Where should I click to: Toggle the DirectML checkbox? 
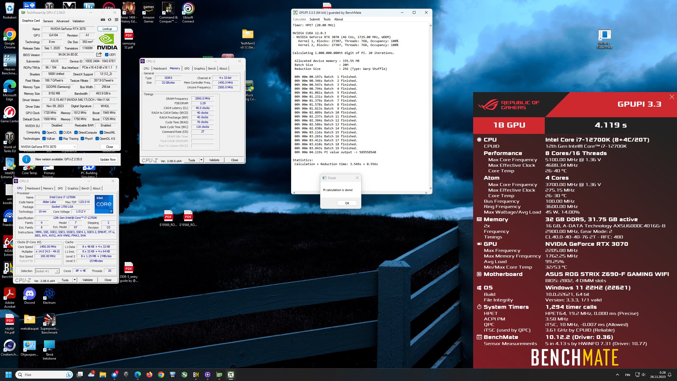101,133
